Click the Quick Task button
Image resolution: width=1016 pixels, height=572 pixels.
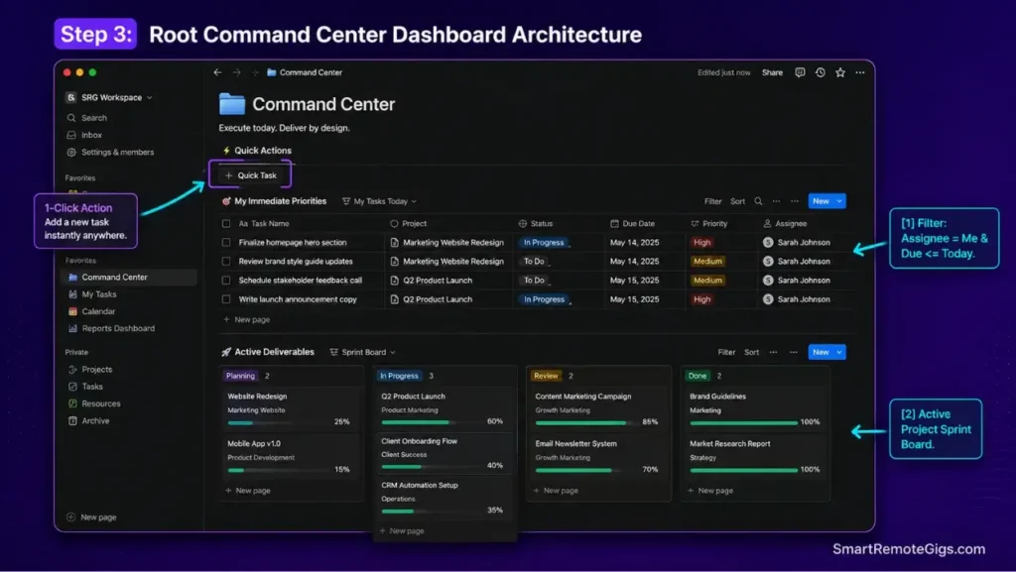(250, 175)
